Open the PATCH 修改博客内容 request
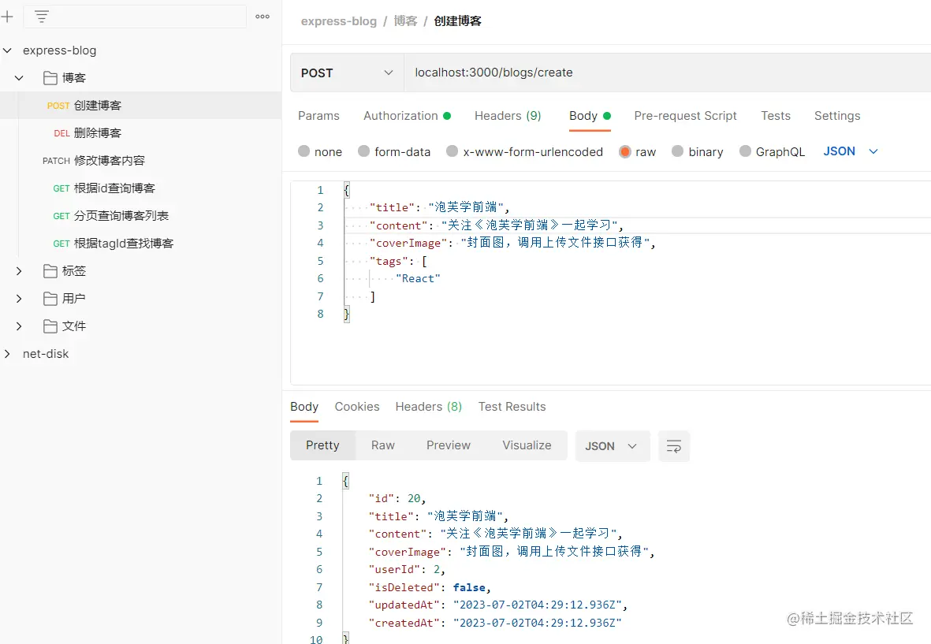This screenshot has width=931, height=644. click(x=141, y=161)
